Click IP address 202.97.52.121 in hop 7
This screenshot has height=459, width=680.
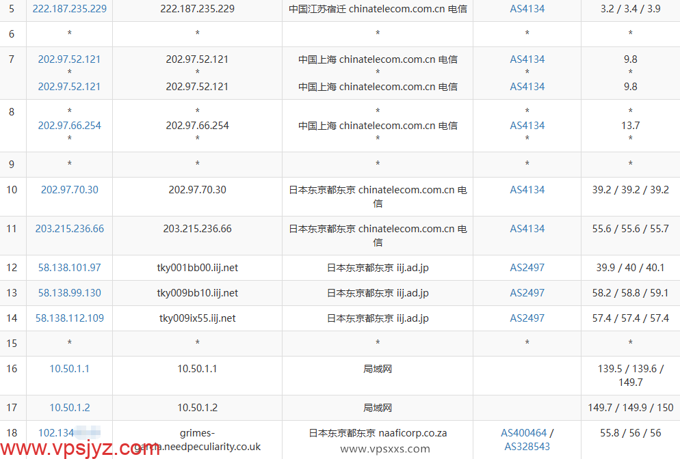point(69,59)
